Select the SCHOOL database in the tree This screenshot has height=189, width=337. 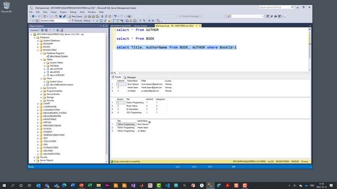point(47,129)
